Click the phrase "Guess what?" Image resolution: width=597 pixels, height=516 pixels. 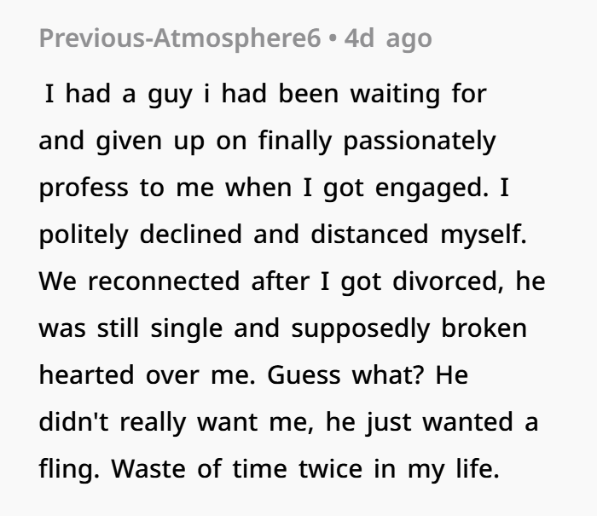click(x=345, y=374)
